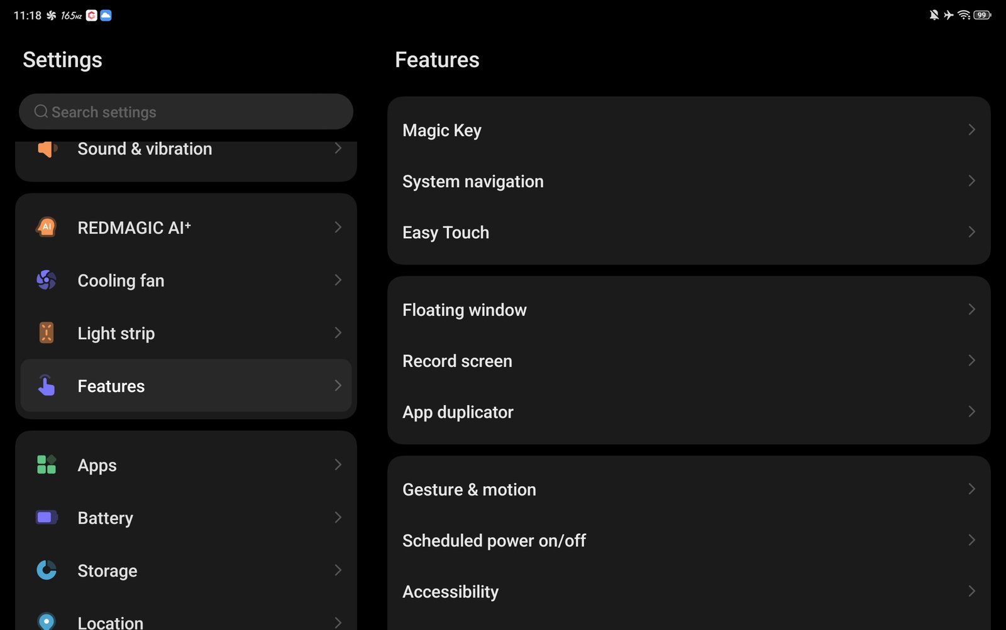Expand Floating window chevron arrow
This screenshot has width=1006, height=630.
click(971, 310)
